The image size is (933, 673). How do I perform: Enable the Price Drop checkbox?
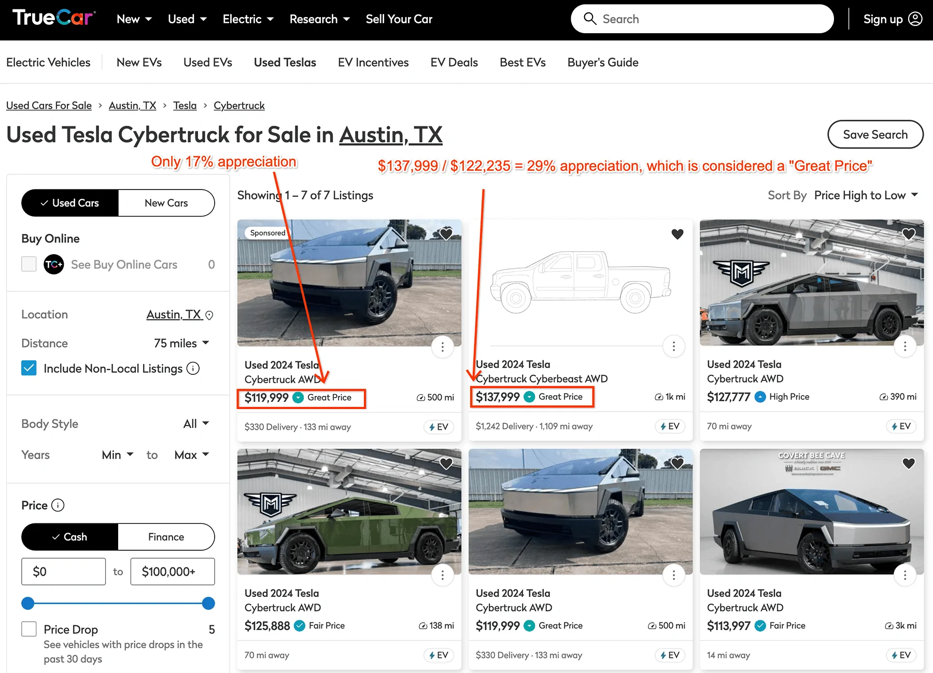click(x=29, y=629)
